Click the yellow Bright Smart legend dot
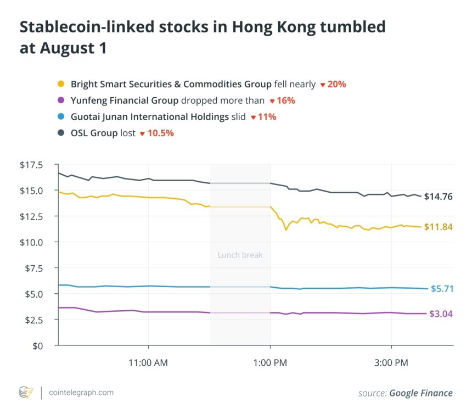This screenshot has height=419, width=472. 60,85
